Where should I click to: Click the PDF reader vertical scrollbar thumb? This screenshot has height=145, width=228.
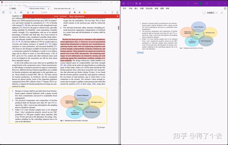pyautogui.click(x=118, y=28)
